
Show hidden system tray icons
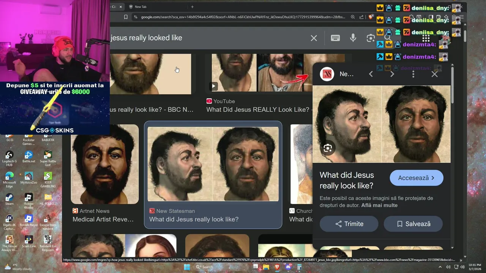(x=441, y=267)
